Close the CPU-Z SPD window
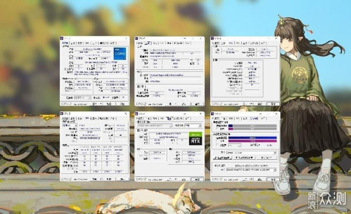The height and width of the screenshot is (214, 351). pos(126,114)
